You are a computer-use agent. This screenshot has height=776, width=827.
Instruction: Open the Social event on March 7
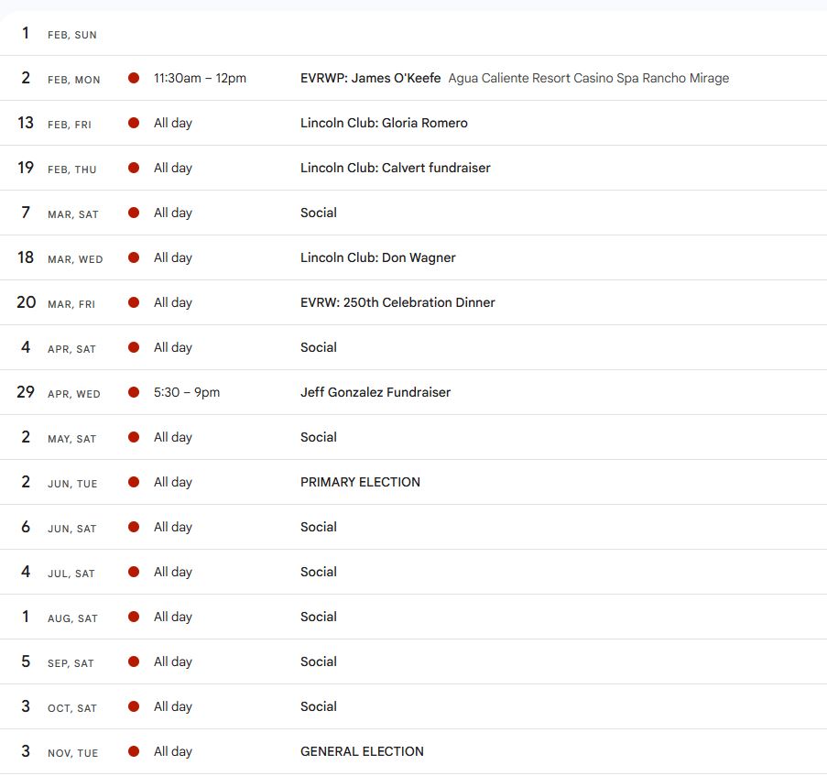click(319, 213)
